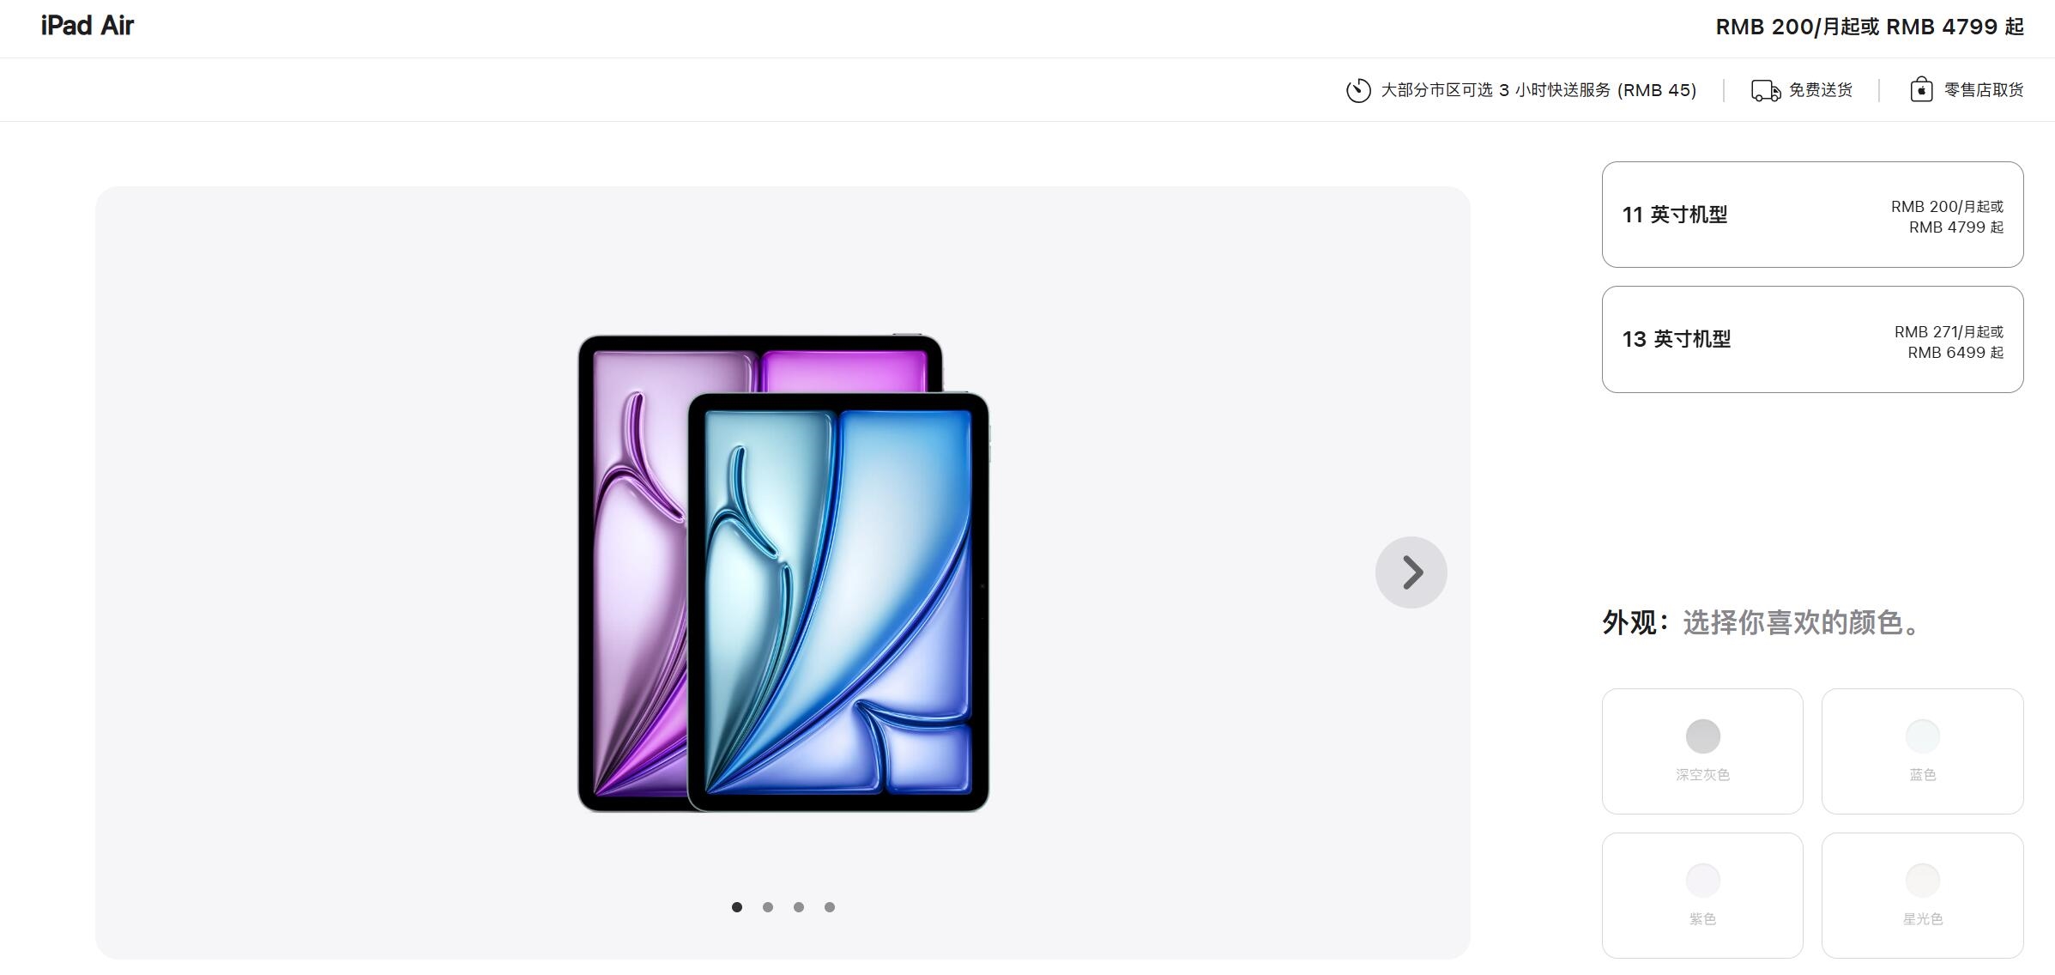The image size is (2055, 975).
Task: Go to the first gallery slide dot
Action: [x=737, y=907]
